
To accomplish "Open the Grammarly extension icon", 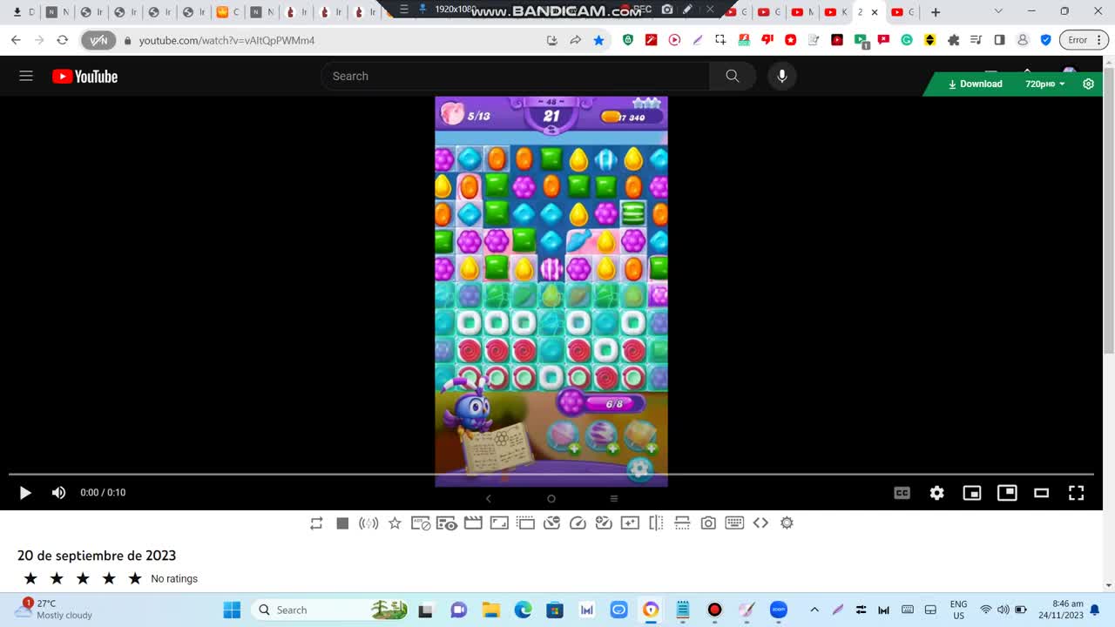I will (907, 40).
